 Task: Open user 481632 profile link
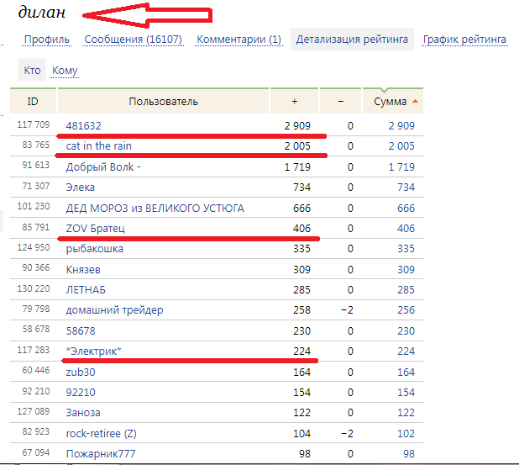click(x=83, y=125)
